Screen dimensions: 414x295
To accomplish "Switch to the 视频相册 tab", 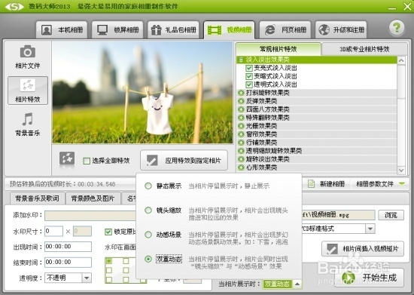I will [x=229, y=30].
